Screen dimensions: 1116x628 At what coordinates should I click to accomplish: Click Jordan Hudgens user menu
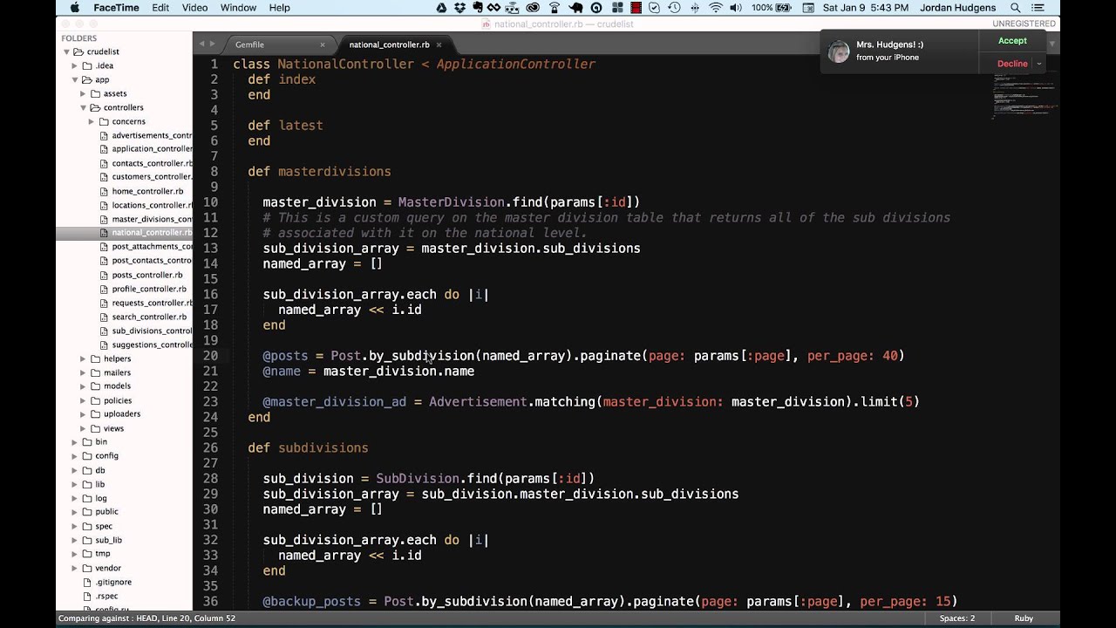point(957,8)
